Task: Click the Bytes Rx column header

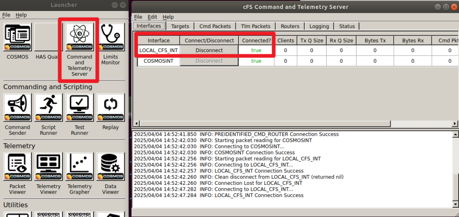Action: 413,41
